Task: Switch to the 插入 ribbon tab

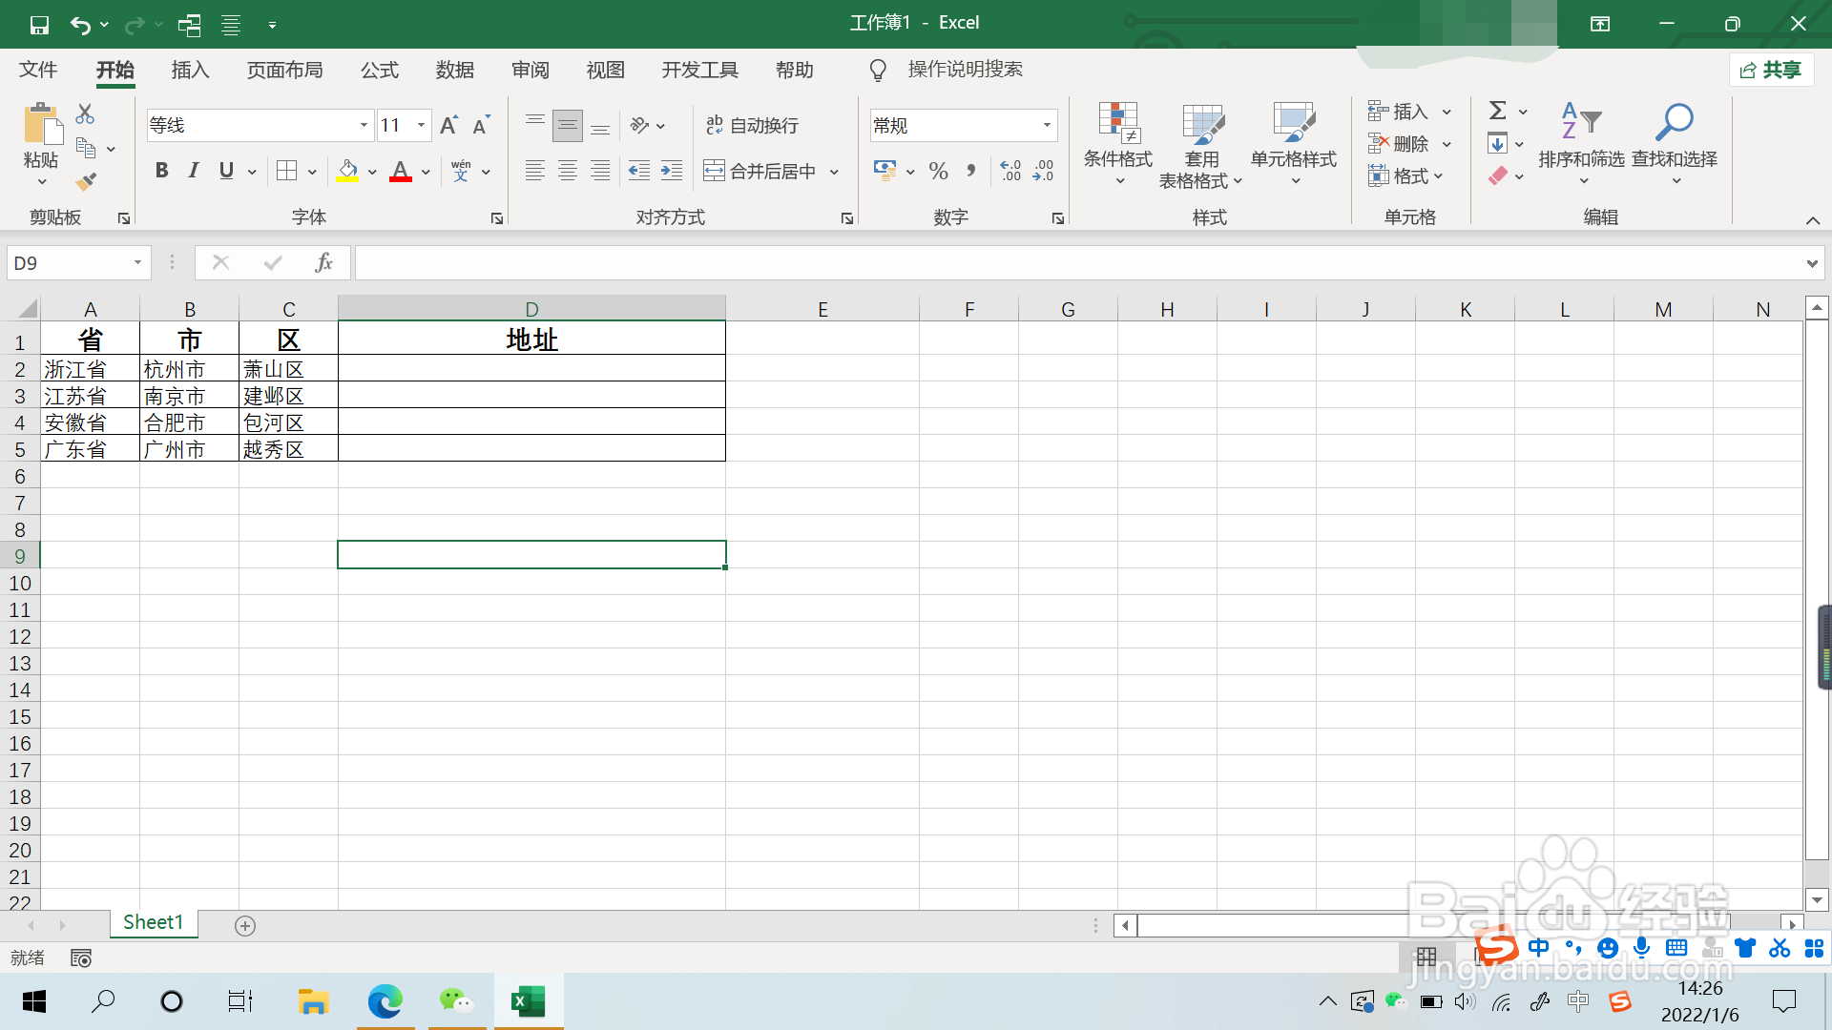Action: pos(190,70)
